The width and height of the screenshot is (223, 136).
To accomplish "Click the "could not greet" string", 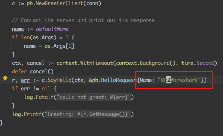I will (94, 97).
